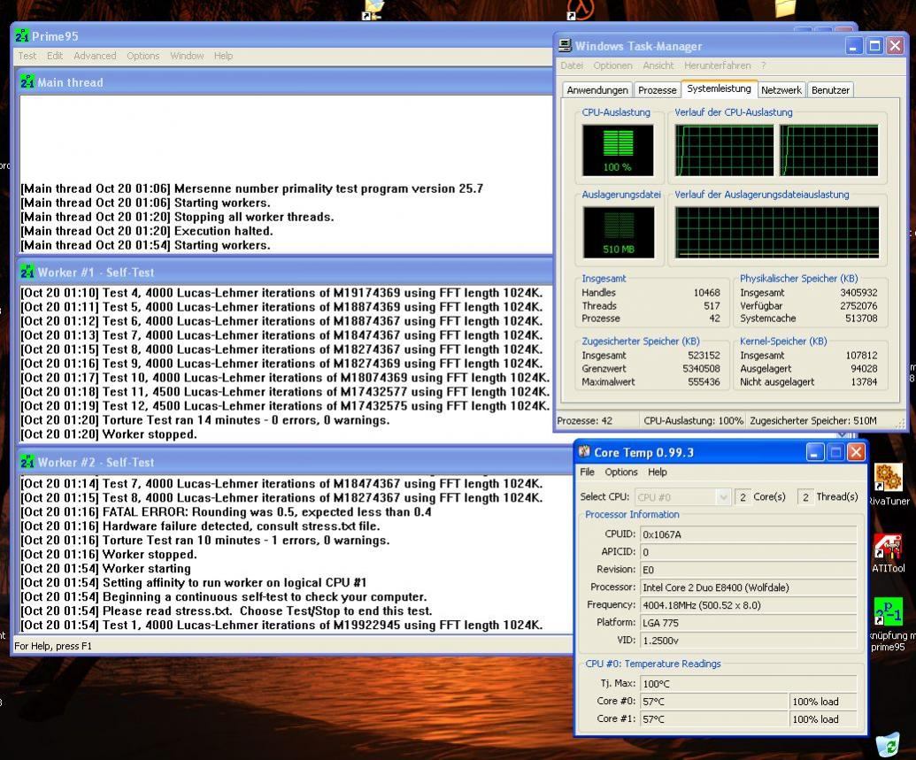This screenshot has width=916, height=760.
Task: Click VID field 1.2500v
Action: point(749,641)
